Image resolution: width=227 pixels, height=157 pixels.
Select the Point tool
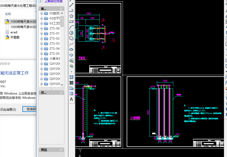pos(71,72)
